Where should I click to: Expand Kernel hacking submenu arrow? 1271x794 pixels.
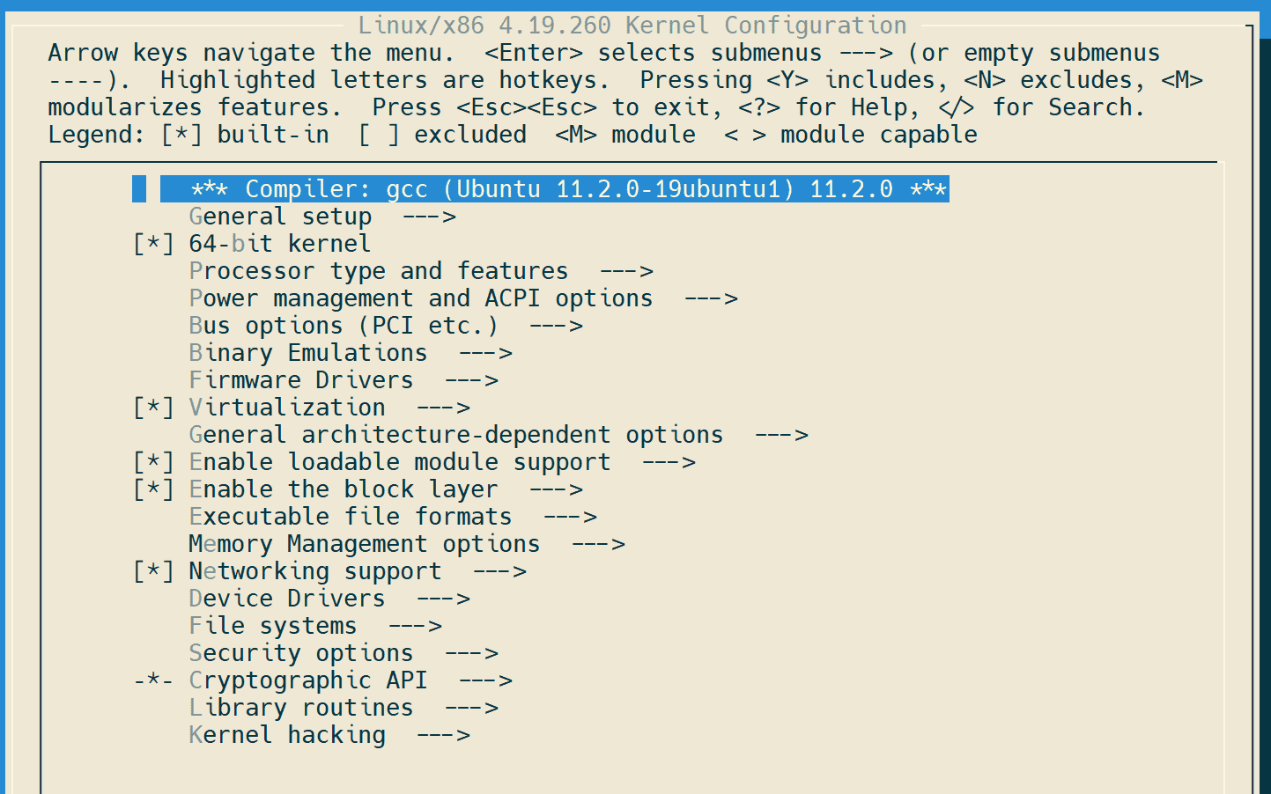pos(443,735)
